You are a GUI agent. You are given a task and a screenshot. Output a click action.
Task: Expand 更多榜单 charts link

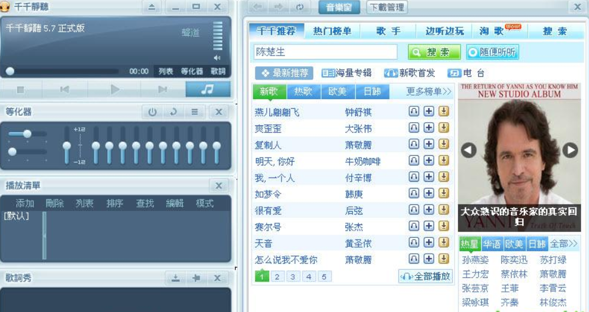(x=429, y=91)
